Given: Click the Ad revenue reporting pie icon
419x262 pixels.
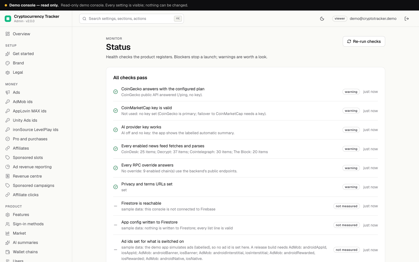Looking at the screenshot, I should coord(8,167).
